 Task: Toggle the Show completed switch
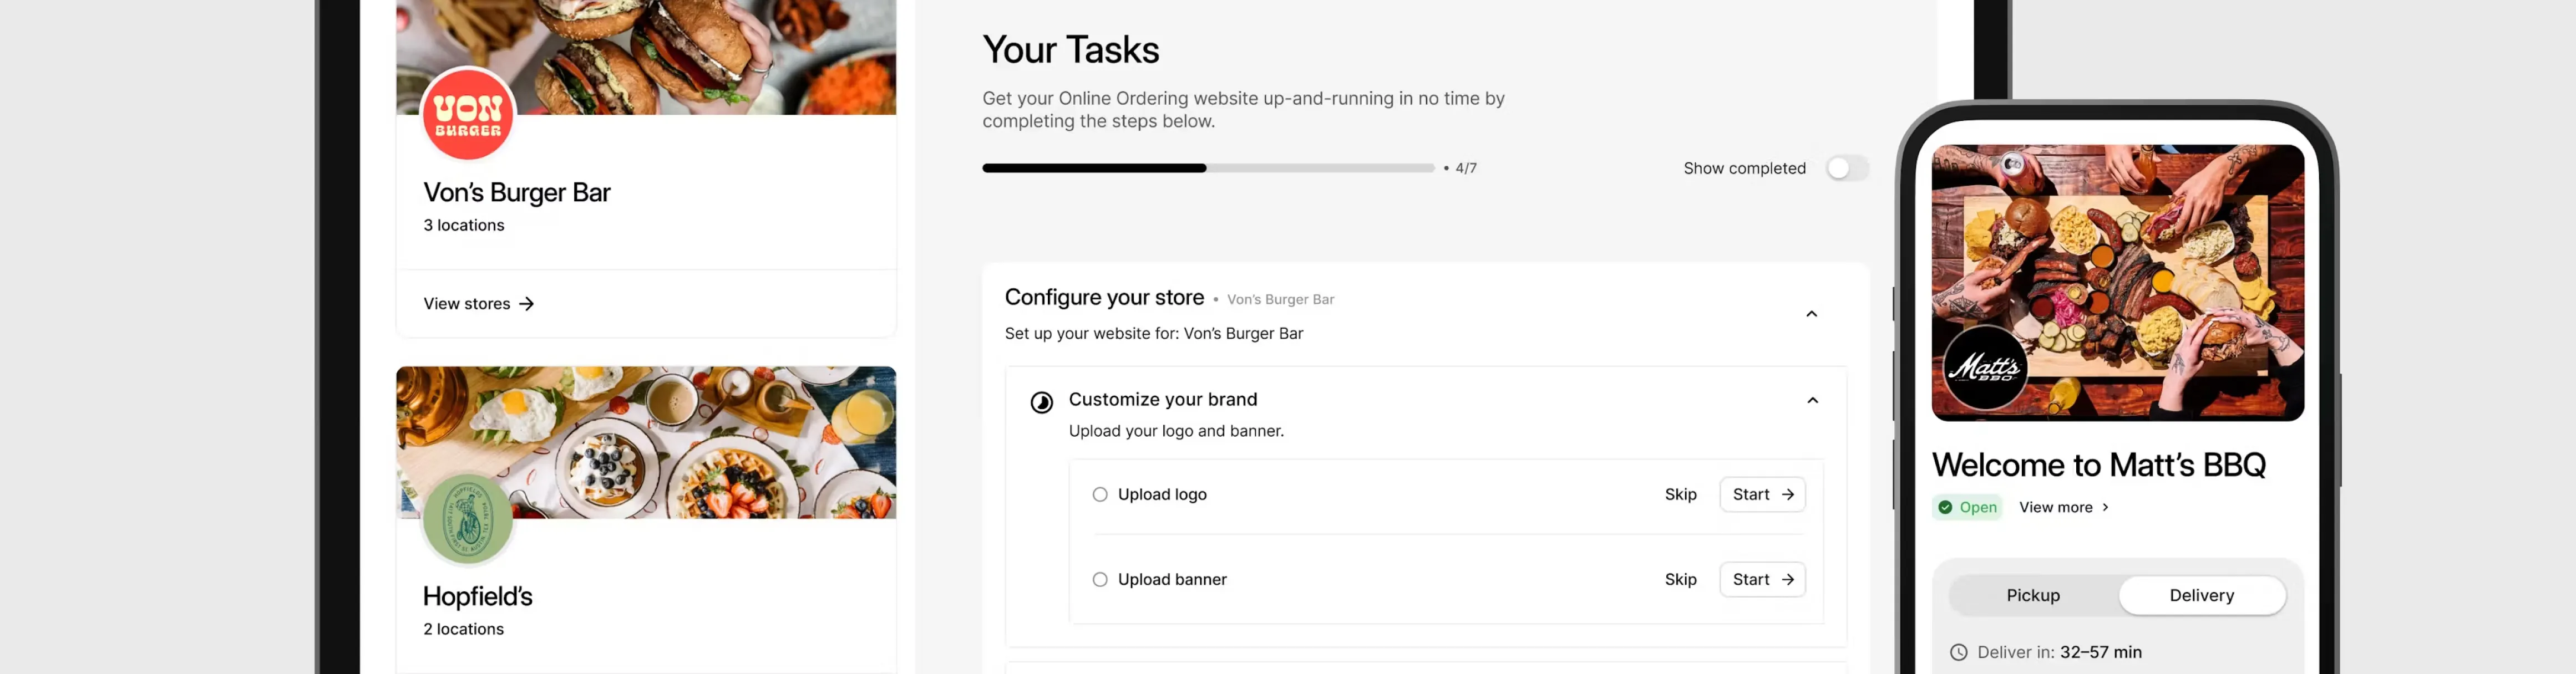click(1846, 168)
